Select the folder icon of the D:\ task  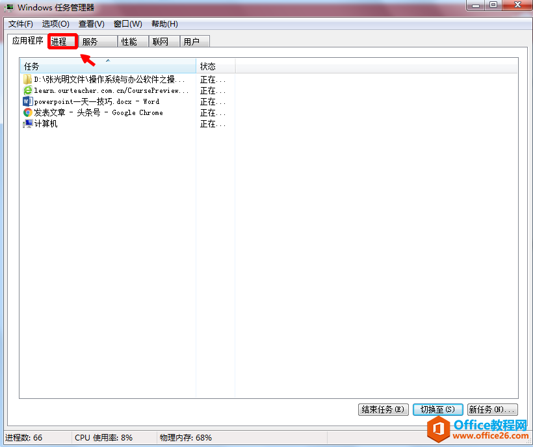click(x=27, y=79)
